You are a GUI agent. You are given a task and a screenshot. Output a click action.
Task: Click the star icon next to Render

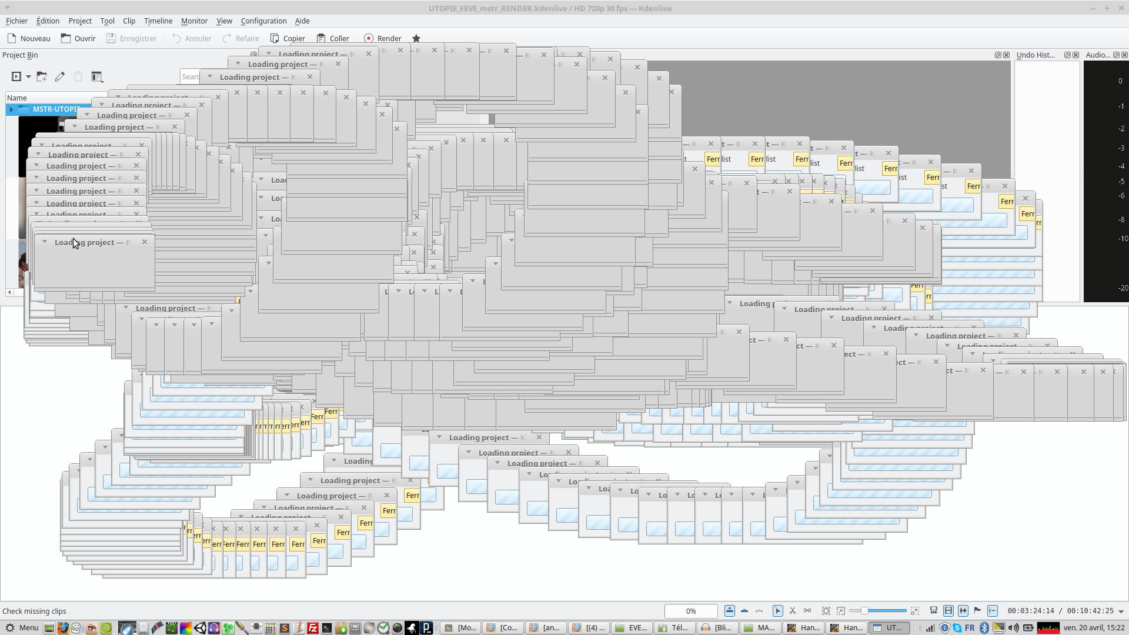pos(416,38)
